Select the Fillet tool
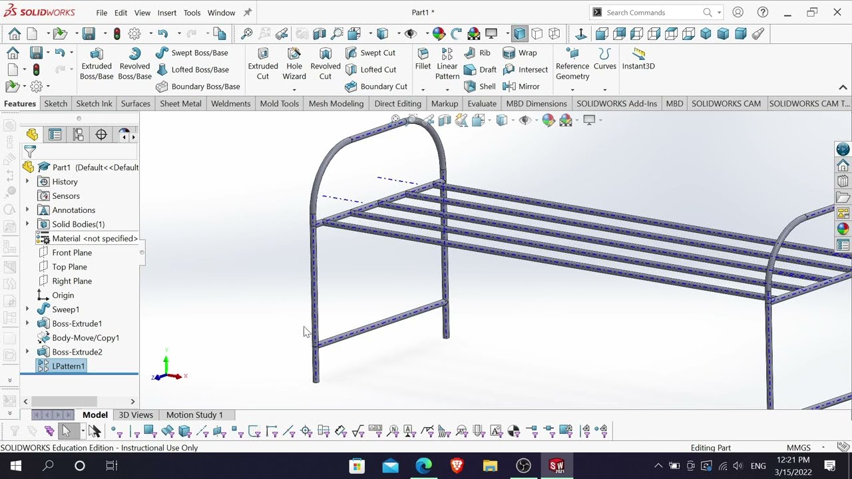852x479 pixels. pyautogui.click(x=423, y=59)
